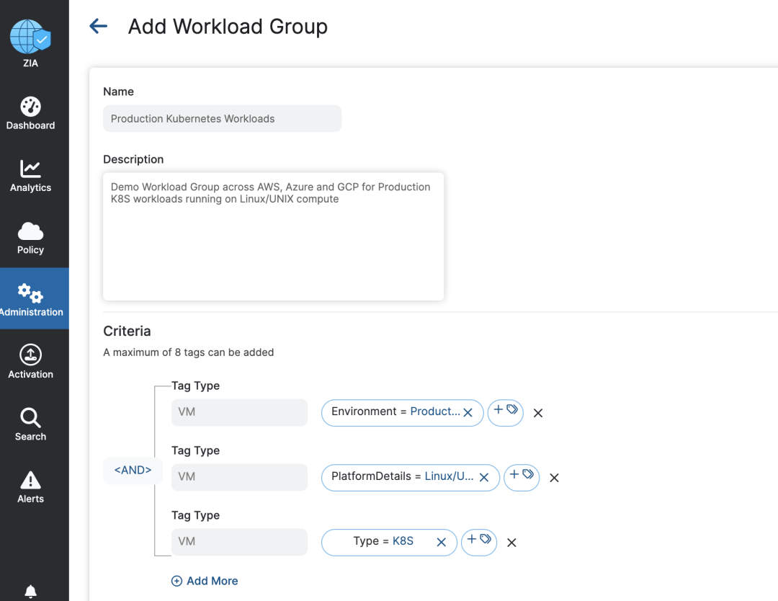Click the back arrow beside Add Workload Group
The width and height of the screenshot is (778, 601).
[x=98, y=27]
